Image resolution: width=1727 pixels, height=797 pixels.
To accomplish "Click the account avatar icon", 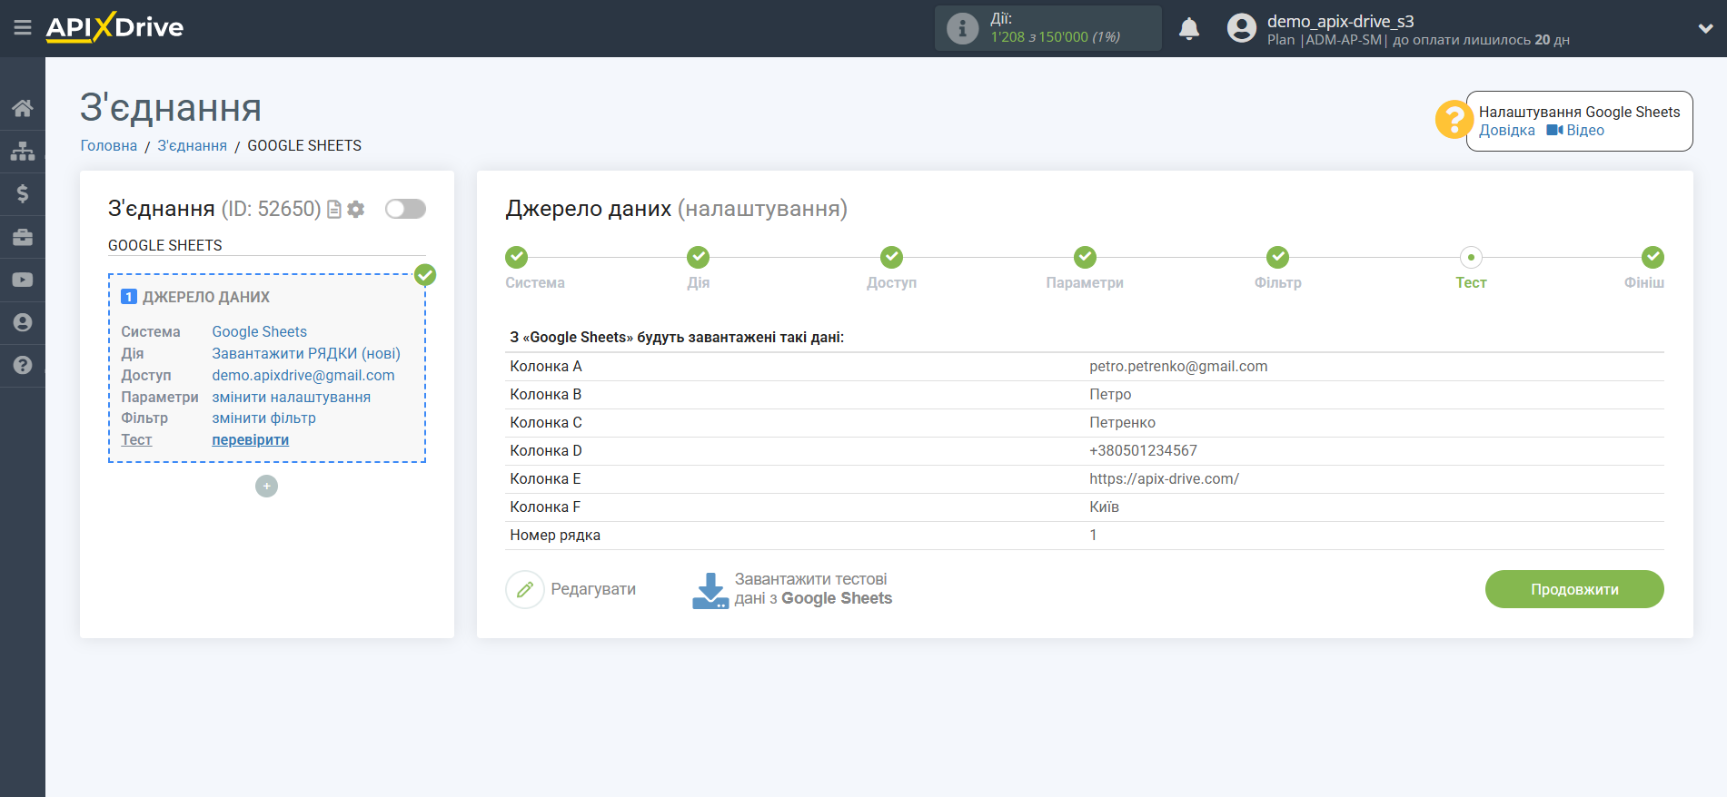I will coord(1241,28).
